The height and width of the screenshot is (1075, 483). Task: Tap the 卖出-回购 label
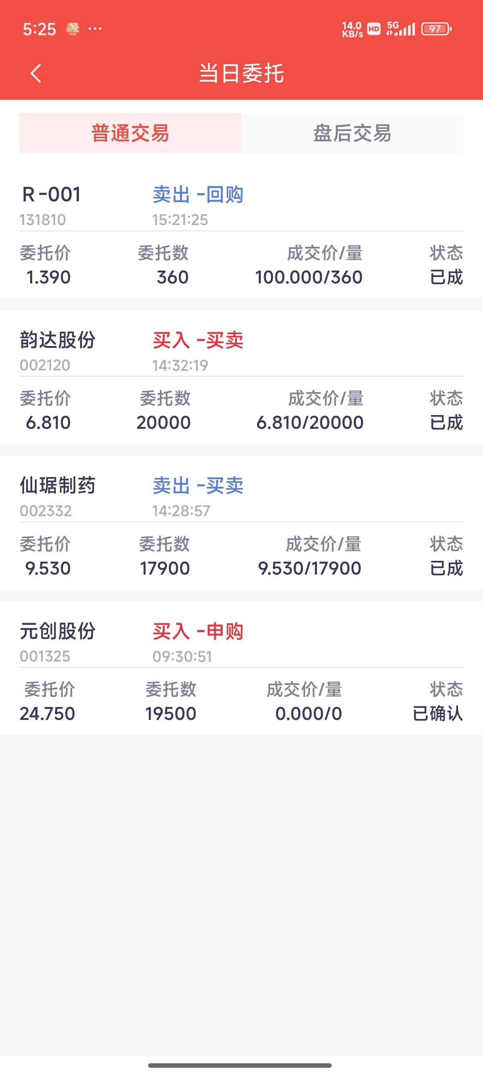click(198, 195)
